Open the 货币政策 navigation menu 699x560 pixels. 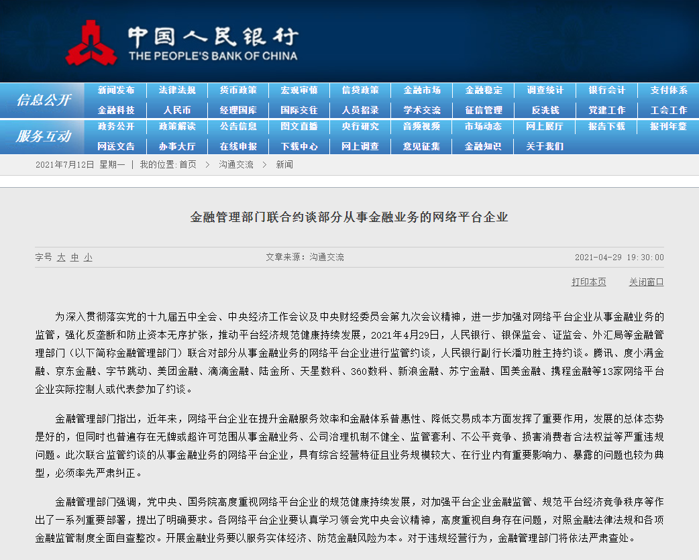(x=238, y=90)
